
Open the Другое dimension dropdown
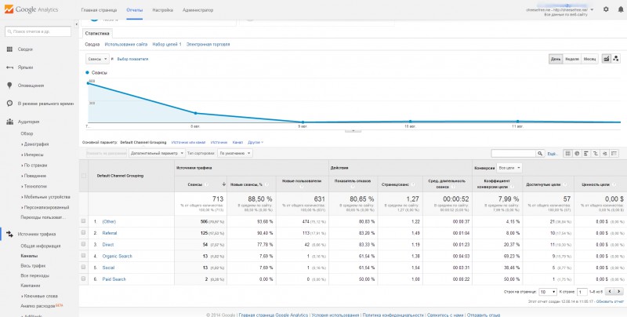256,143
